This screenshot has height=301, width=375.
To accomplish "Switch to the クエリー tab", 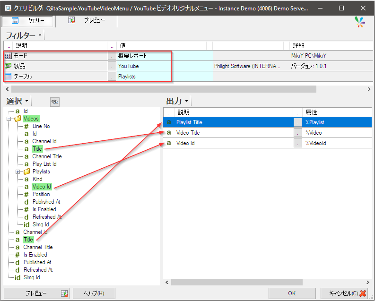I will [x=28, y=21].
